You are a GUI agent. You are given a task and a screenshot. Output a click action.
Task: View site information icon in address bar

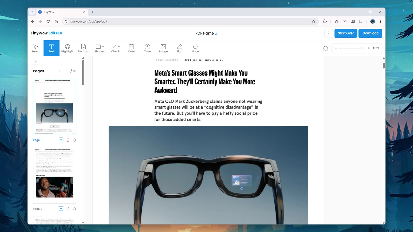click(x=66, y=21)
